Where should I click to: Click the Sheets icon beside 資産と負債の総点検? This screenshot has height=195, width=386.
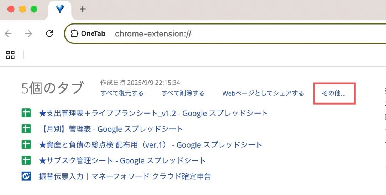point(26,144)
